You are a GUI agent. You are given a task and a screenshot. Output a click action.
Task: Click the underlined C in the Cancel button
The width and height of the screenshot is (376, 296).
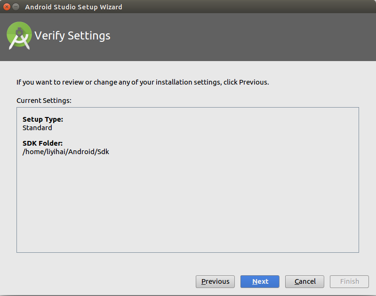[297, 281]
